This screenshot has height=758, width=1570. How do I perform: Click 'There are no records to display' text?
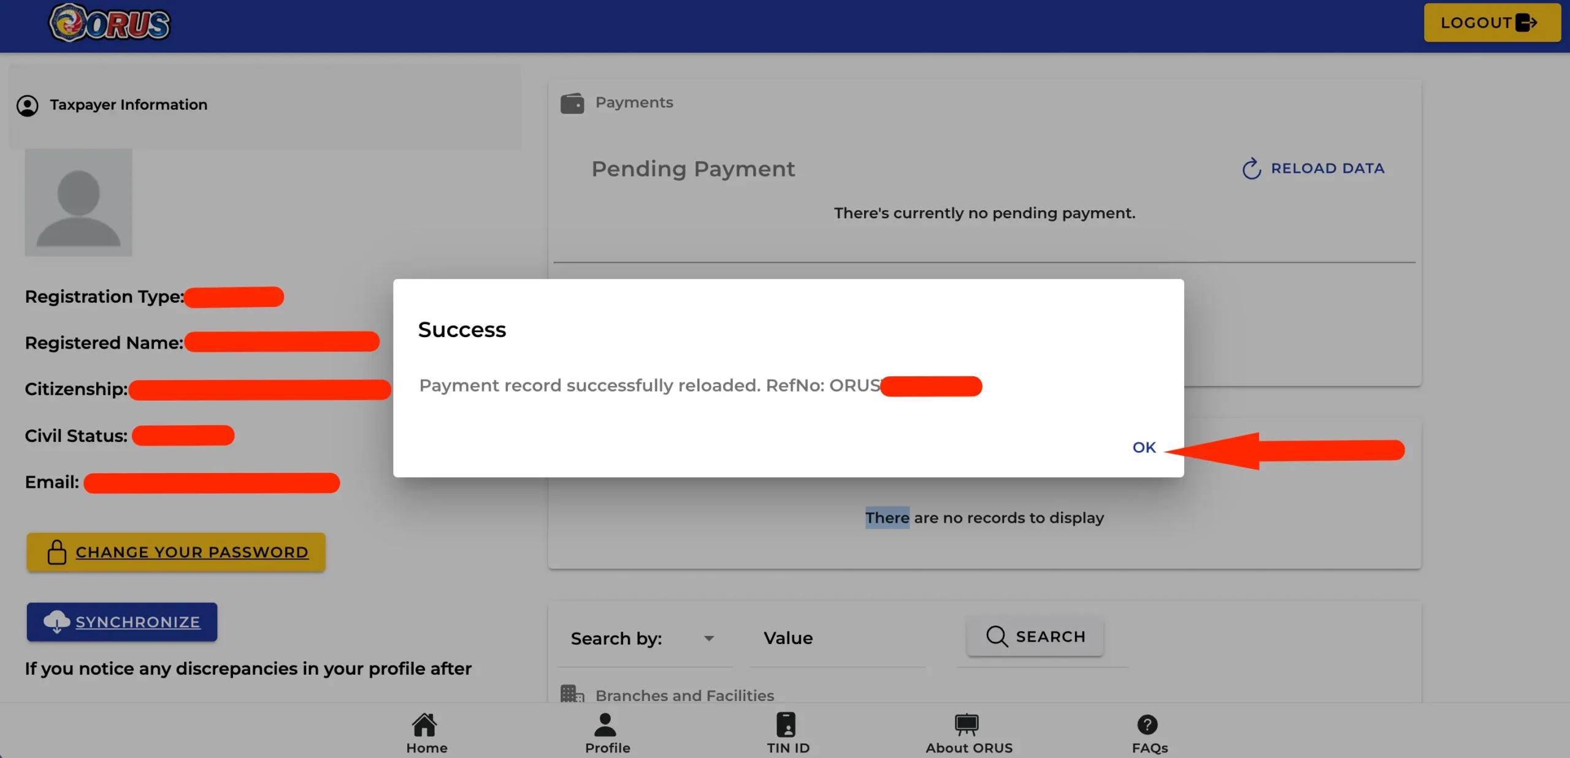984,518
